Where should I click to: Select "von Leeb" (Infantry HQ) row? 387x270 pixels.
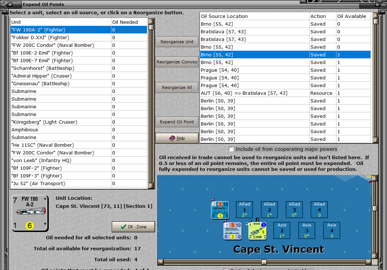click(79, 160)
